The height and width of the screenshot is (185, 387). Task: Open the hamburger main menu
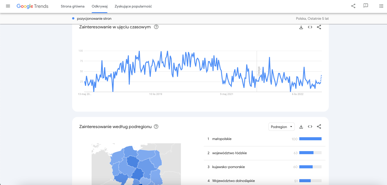click(8, 6)
